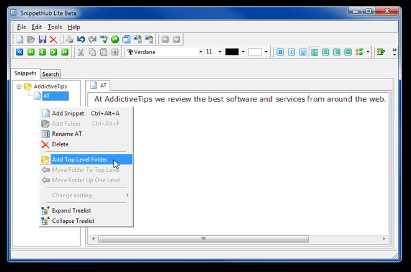
Task: Click the indent icon near toolbar end
Action: point(380,52)
